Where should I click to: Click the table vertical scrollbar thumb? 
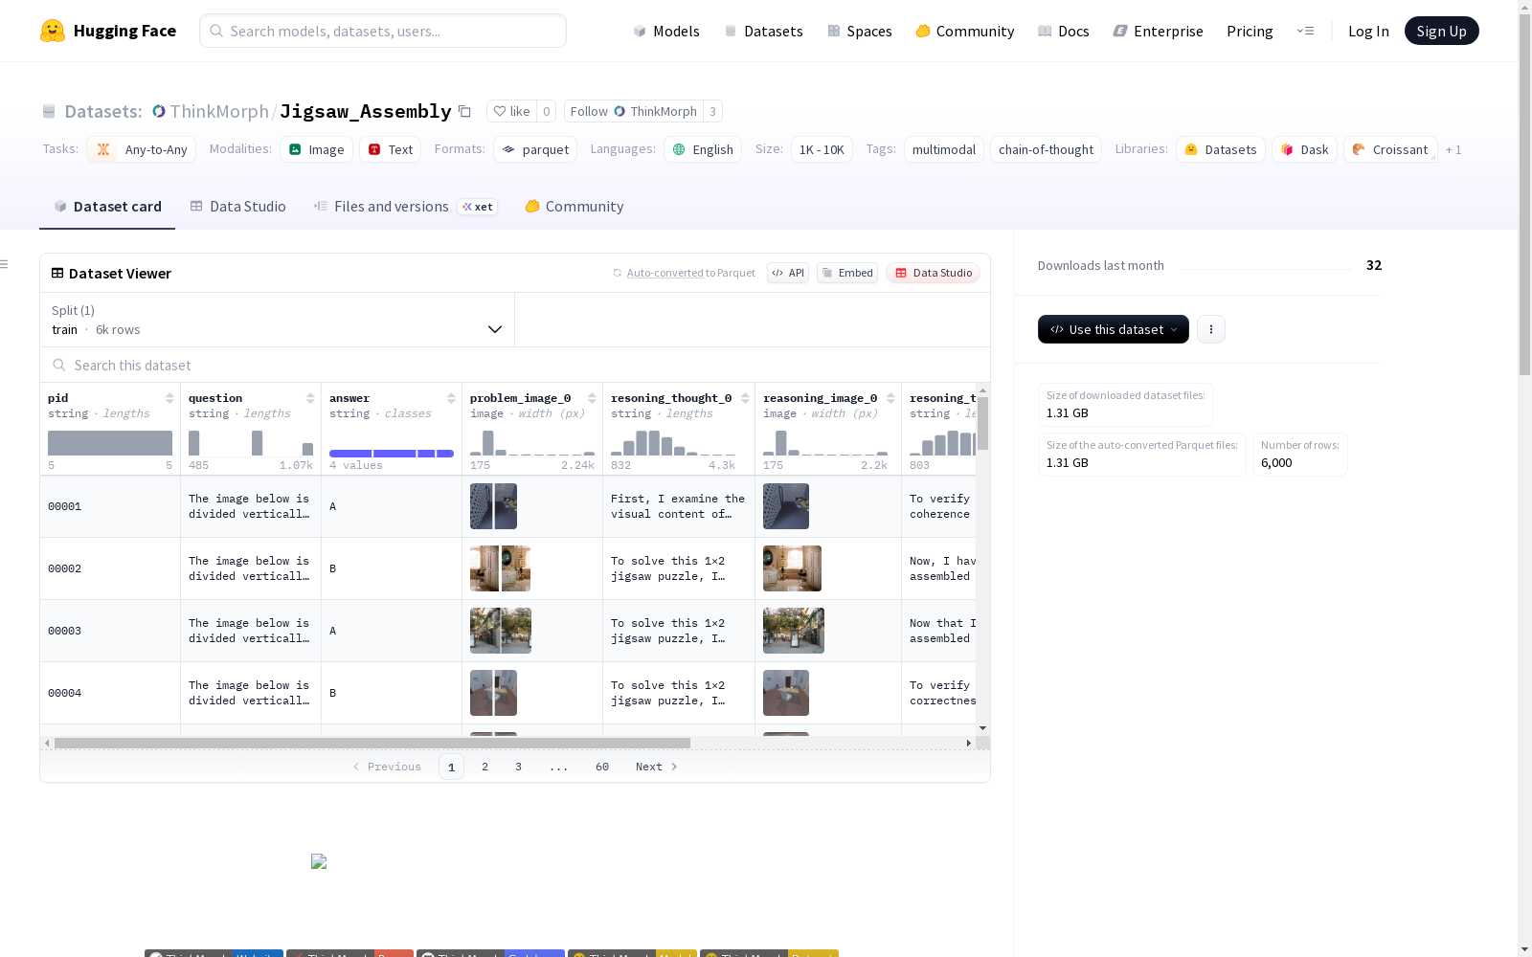(982, 423)
